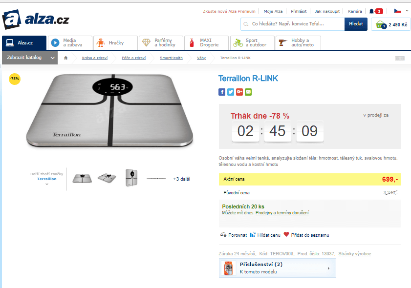
Task: Click the Sport a outdoor cyclist icon
Action: pyautogui.click(x=238, y=42)
